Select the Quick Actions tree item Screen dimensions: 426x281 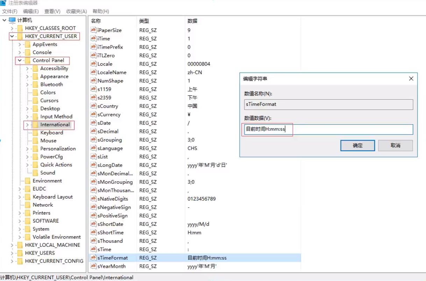56,165
